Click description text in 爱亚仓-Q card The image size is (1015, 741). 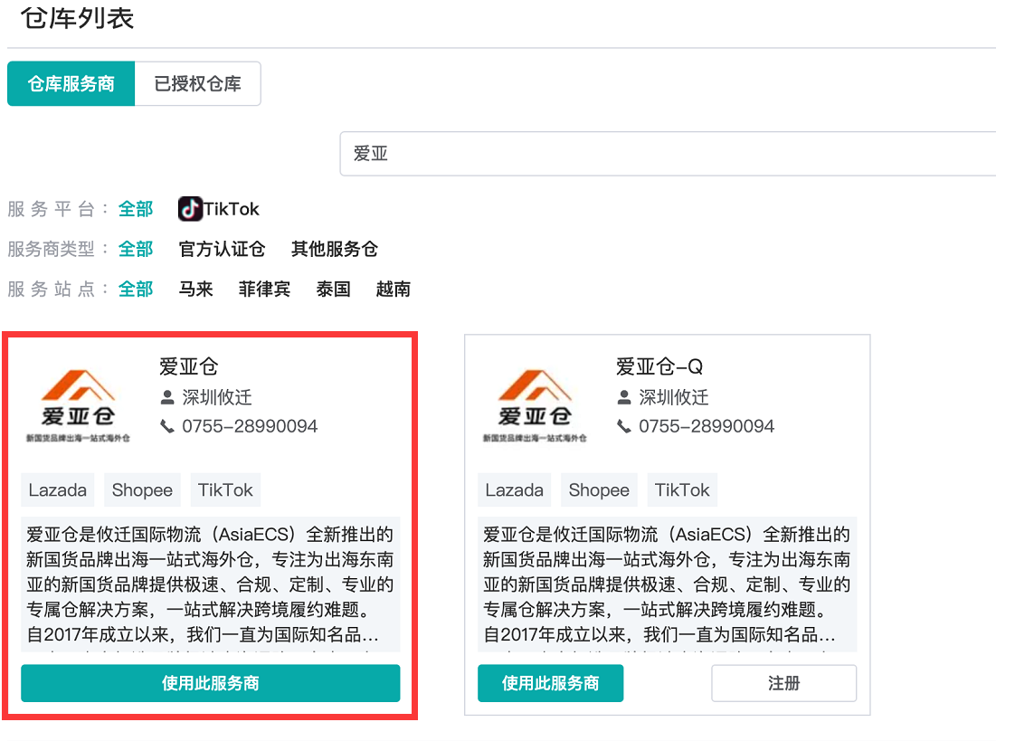point(668,584)
